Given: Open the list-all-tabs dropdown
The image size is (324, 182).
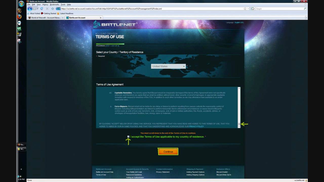Looking at the screenshot, I should [x=306, y=18].
